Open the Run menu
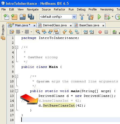This screenshot has height=124, width=120. pos(71,9)
